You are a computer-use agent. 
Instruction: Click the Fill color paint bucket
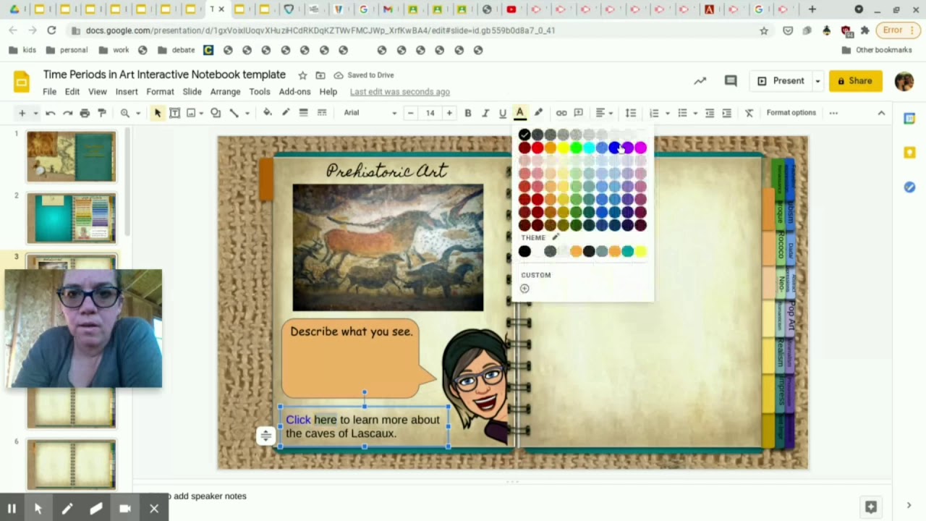coord(268,113)
